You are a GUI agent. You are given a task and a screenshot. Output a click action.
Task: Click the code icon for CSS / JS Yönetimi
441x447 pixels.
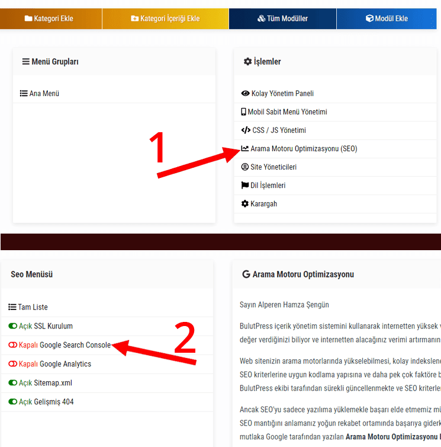[x=246, y=130]
